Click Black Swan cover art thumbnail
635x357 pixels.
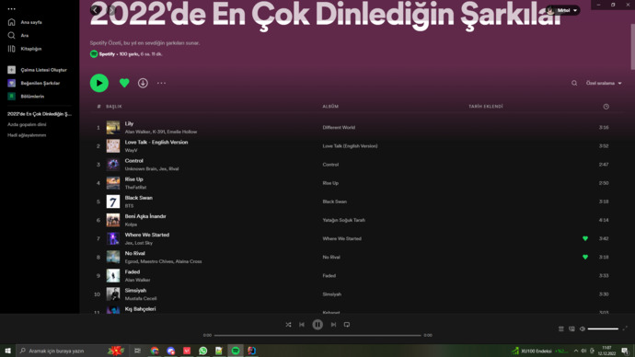[x=113, y=202]
